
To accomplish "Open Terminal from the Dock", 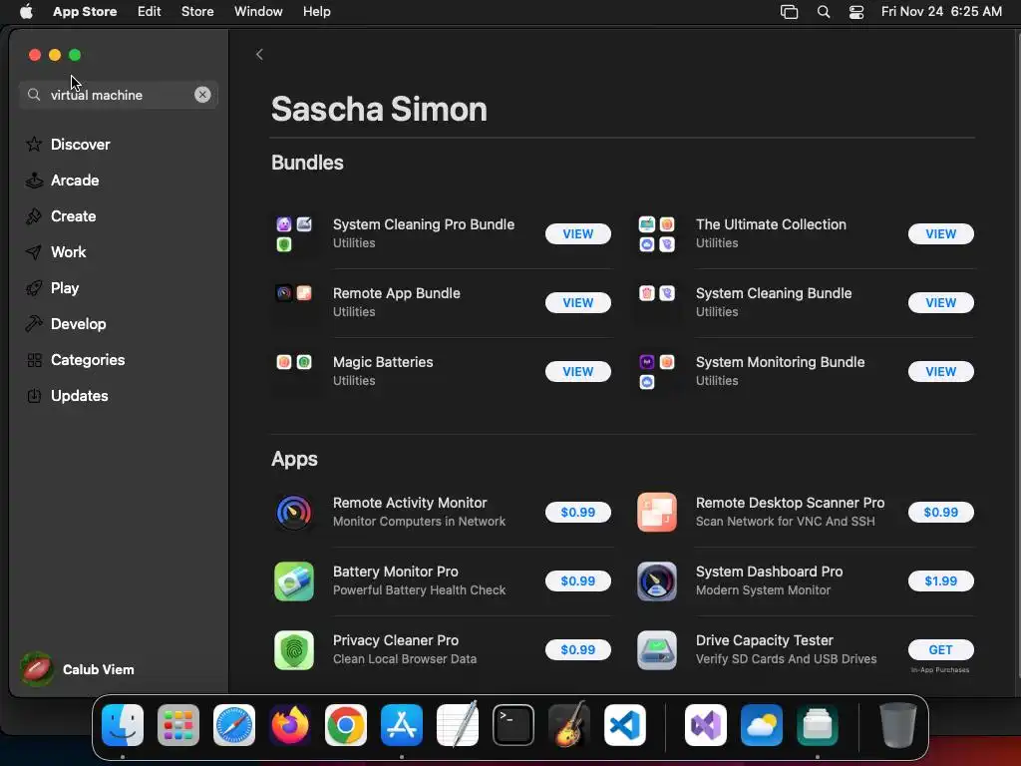I will (513, 724).
